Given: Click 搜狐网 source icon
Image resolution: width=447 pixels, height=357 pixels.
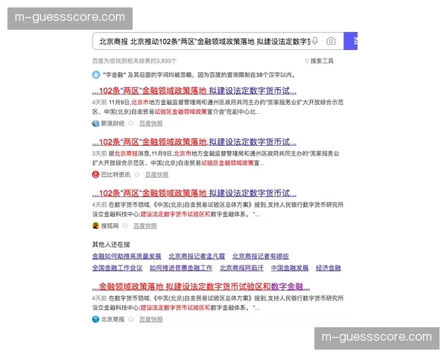Looking at the screenshot, I should pos(95,226).
